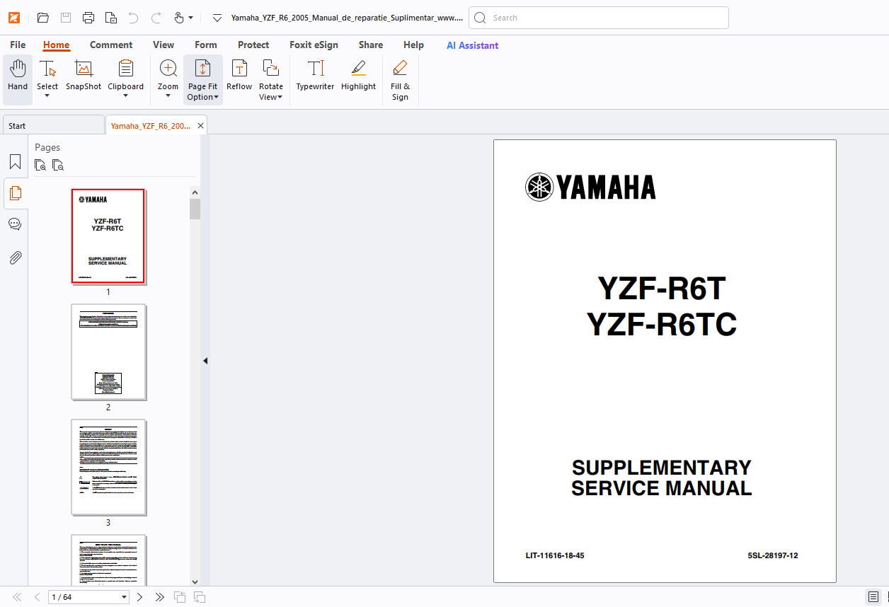Open the Comments side panel
Viewport: 889px width, 607px height.
[15, 224]
